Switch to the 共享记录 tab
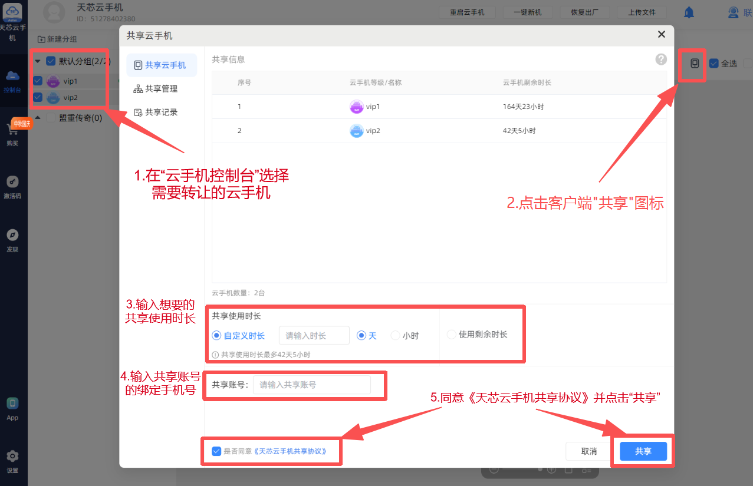The height and width of the screenshot is (486, 753). click(161, 113)
